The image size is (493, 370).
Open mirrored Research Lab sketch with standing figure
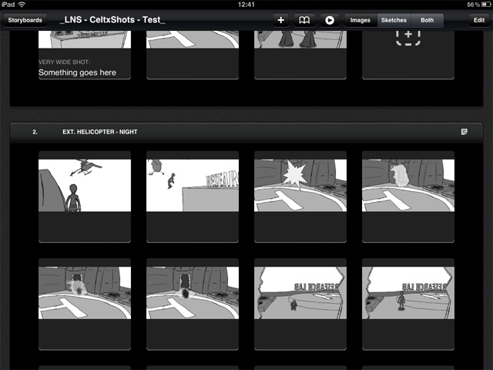[x=408, y=293]
